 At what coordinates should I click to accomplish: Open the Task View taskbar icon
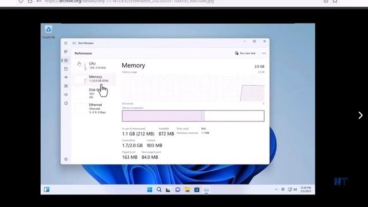(x=168, y=190)
